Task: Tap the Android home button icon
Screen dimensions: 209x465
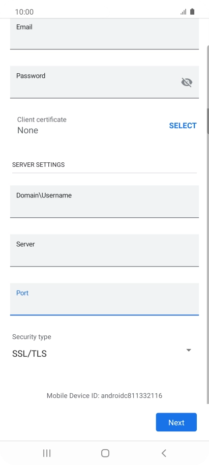Action: click(105, 453)
